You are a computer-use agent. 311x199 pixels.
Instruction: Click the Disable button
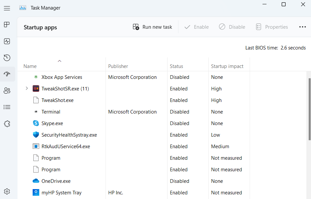[x=232, y=27]
